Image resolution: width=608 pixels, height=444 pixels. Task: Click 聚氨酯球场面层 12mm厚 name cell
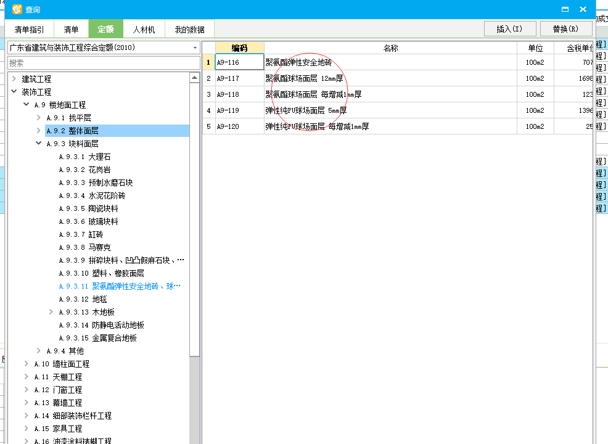[x=390, y=78]
